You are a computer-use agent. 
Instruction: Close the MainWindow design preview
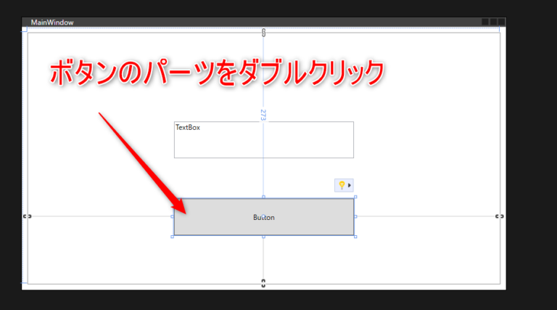coord(501,23)
